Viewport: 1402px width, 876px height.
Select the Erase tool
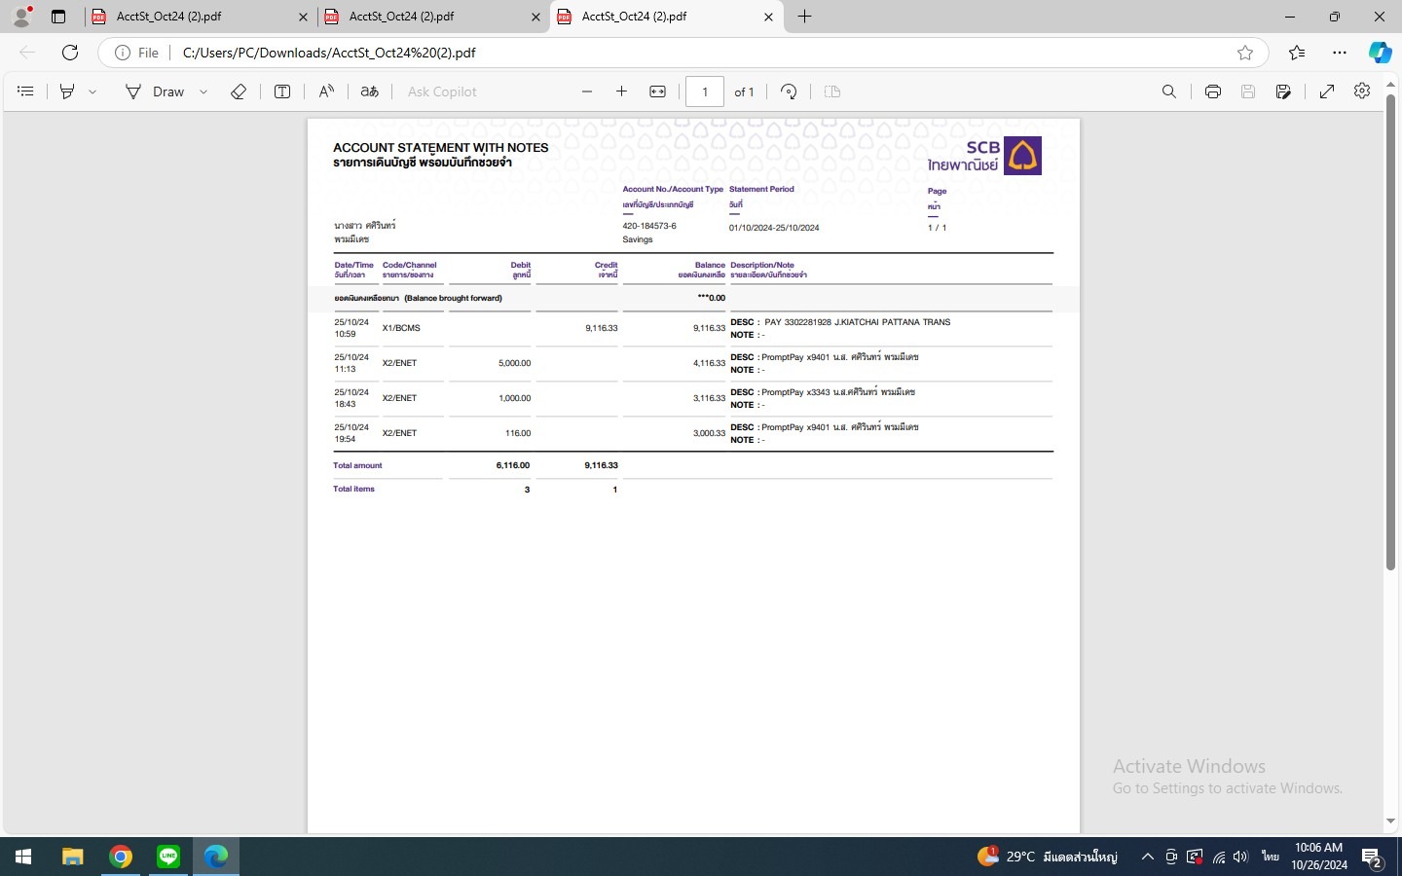point(239,91)
